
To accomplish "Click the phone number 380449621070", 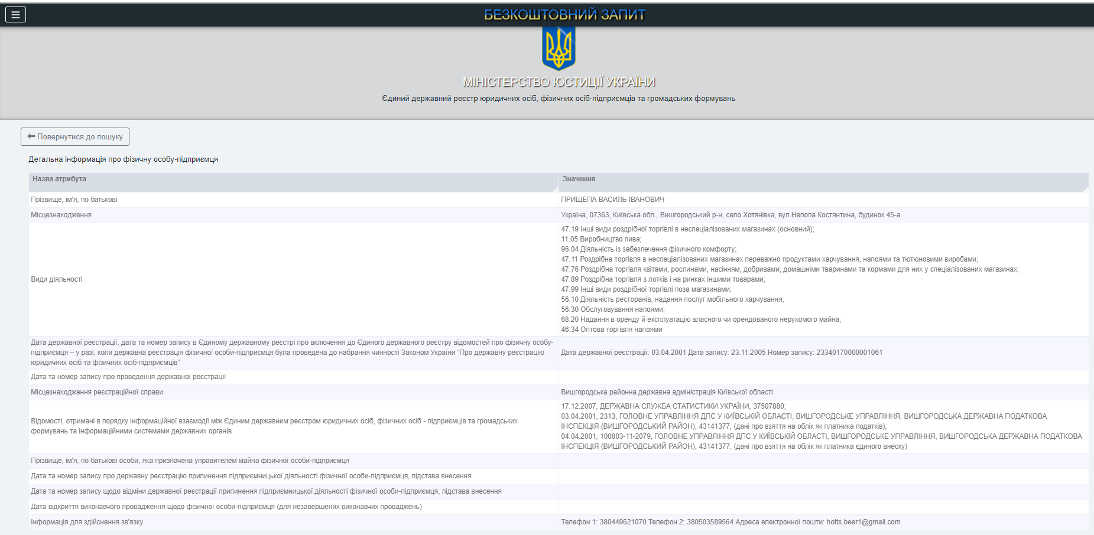I will coord(622,522).
